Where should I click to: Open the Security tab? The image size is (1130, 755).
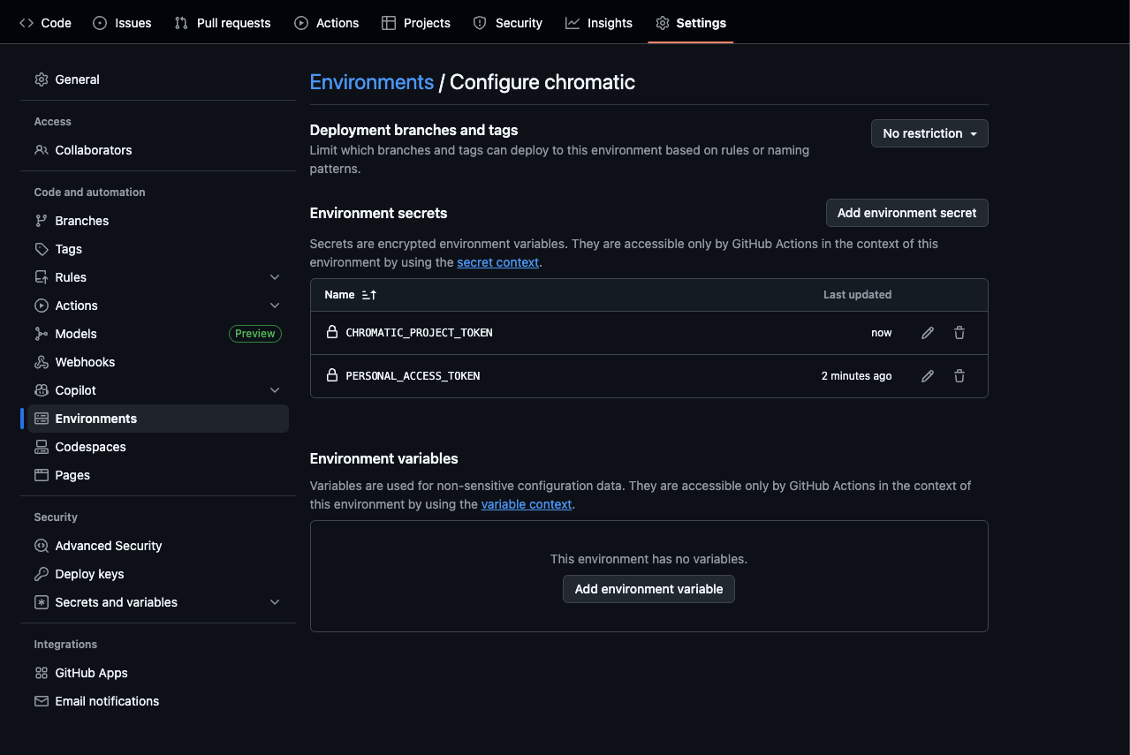point(508,23)
